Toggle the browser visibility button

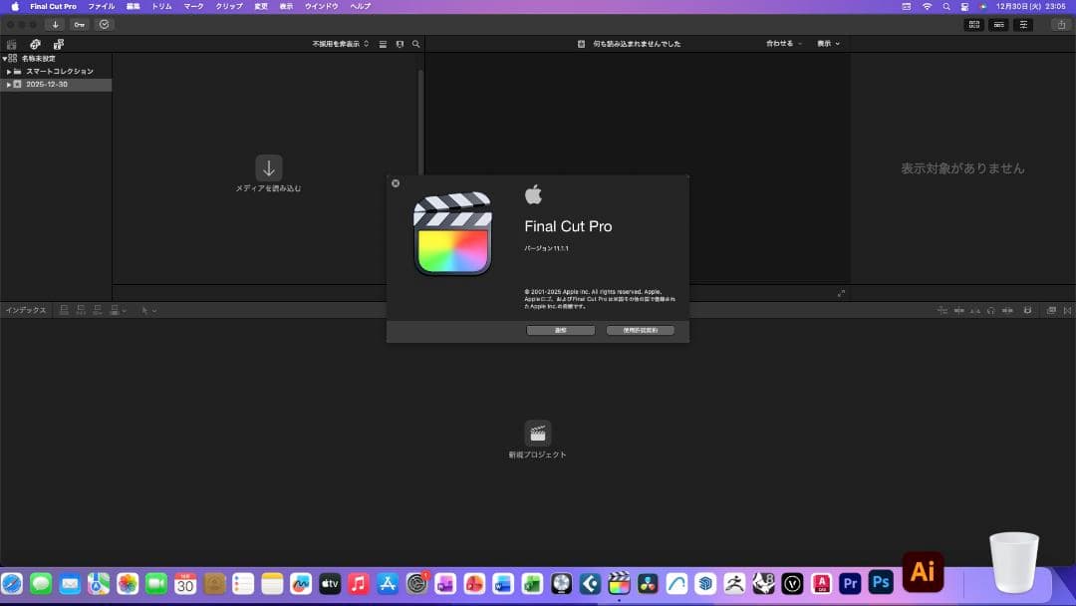[x=973, y=24]
